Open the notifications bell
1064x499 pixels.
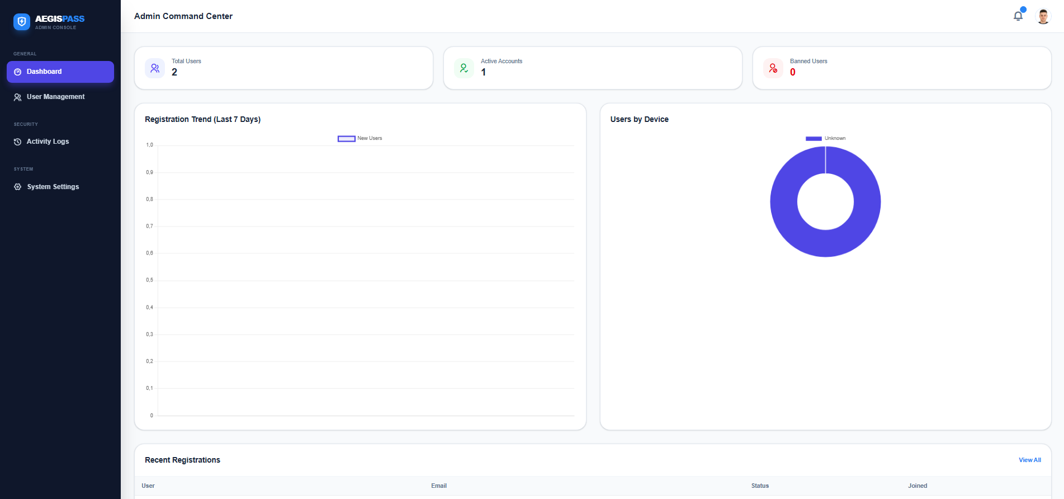coord(1018,16)
